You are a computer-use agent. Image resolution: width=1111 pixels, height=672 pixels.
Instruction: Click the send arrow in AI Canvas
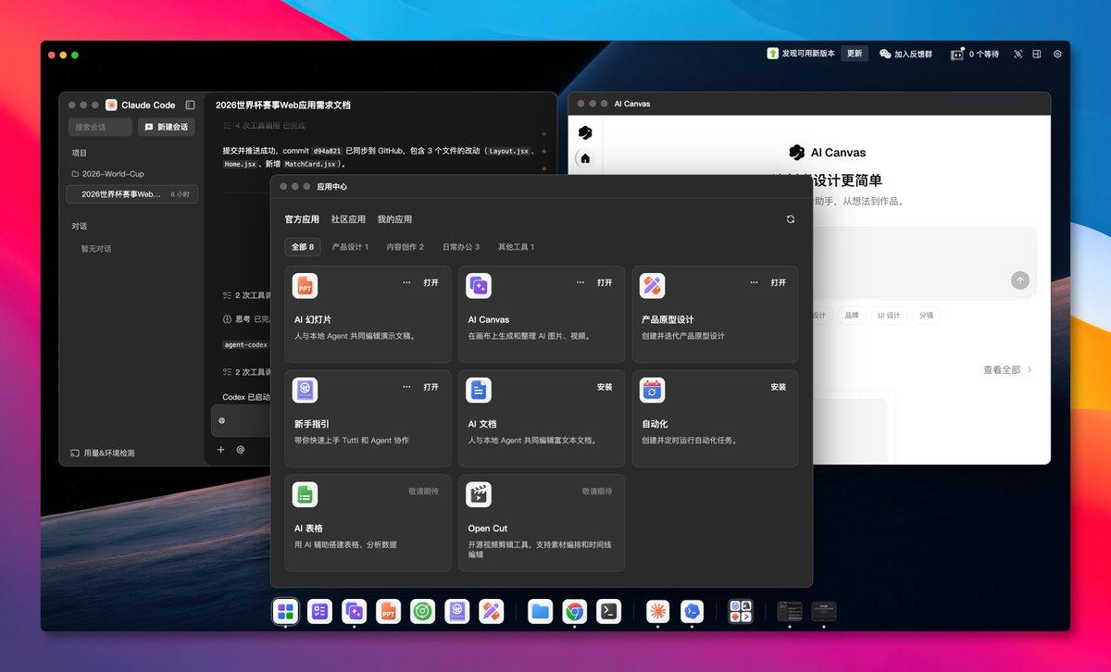click(1019, 280)
